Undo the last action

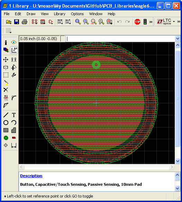(x=119, y=22)
